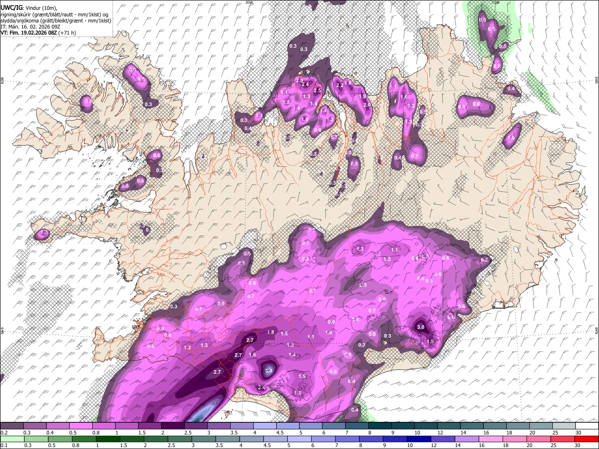Click the darkest green 1 swatch in the bottom legend row

[x=108, y=439]
